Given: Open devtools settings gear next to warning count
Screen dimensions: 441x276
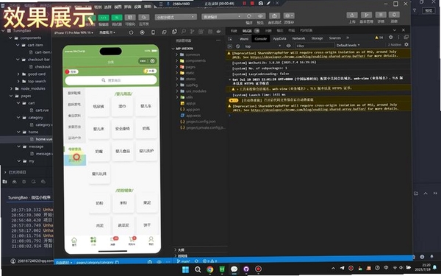Looking at the screenshot, I should [x=391, y=38].
